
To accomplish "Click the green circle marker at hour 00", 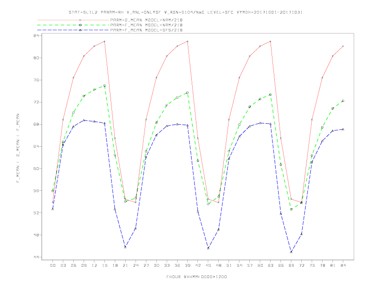I will (x=53, y=191).
